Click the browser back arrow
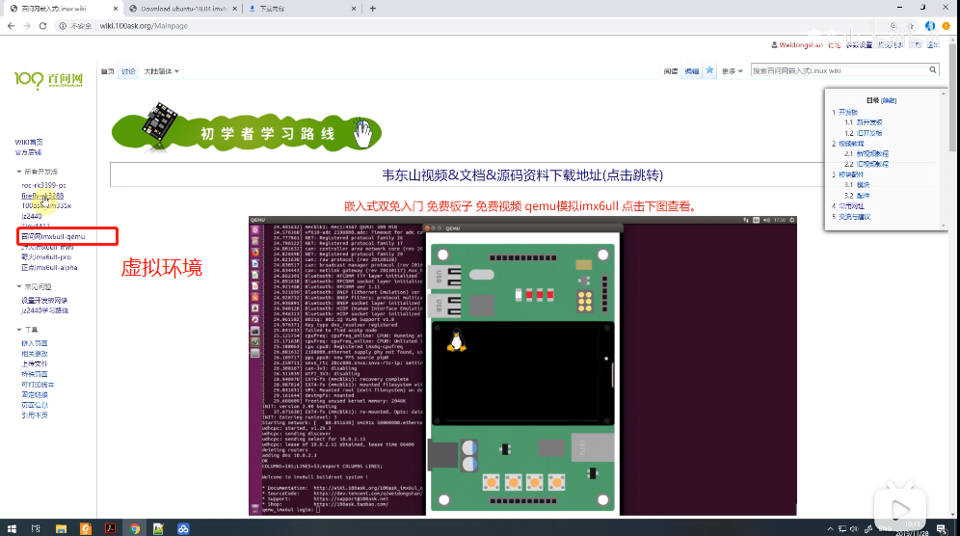The width and height of the screenshot is (960, 536). [x=11, y=26]
